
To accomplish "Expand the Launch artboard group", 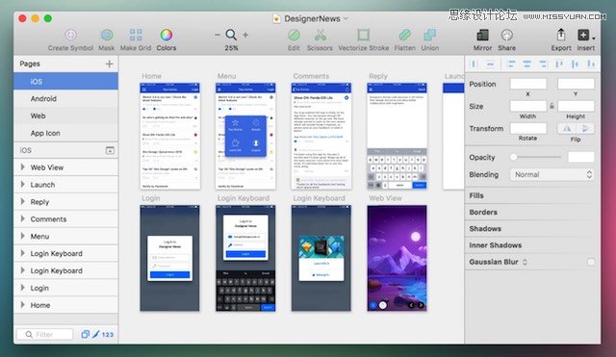I will pos(23,184).
